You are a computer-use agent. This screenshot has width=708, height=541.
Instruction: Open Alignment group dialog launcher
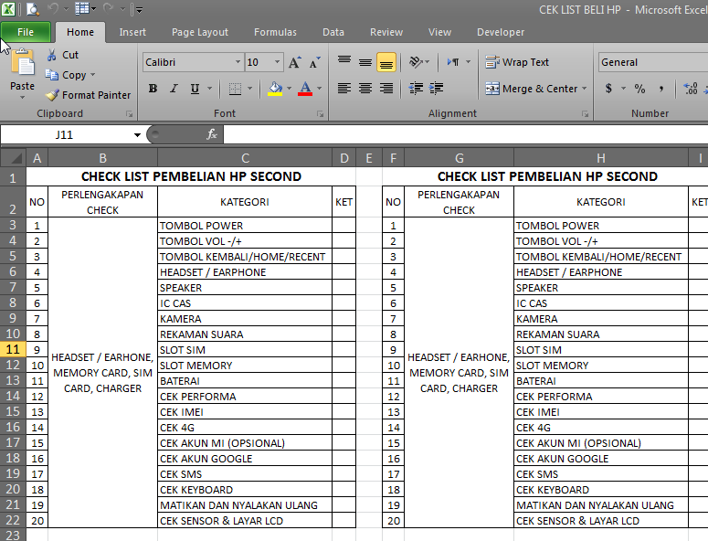(x=586, y=114)
